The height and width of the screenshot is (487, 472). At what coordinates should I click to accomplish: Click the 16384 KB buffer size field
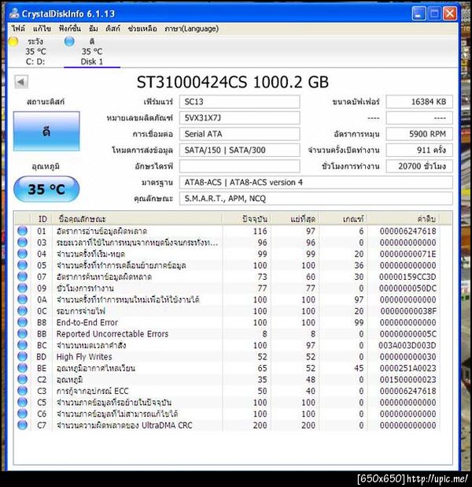419,102
